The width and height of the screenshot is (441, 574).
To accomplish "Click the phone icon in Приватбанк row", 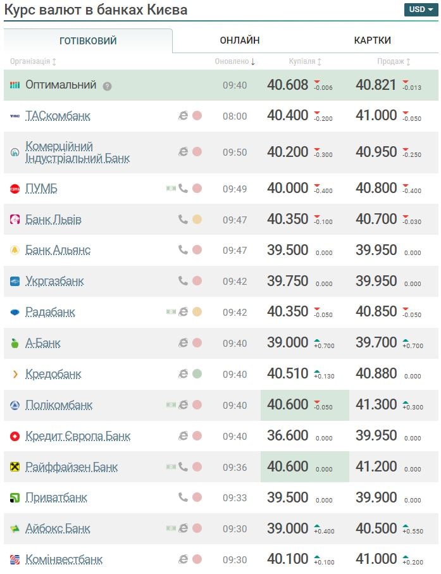I will tap(183, 497).
